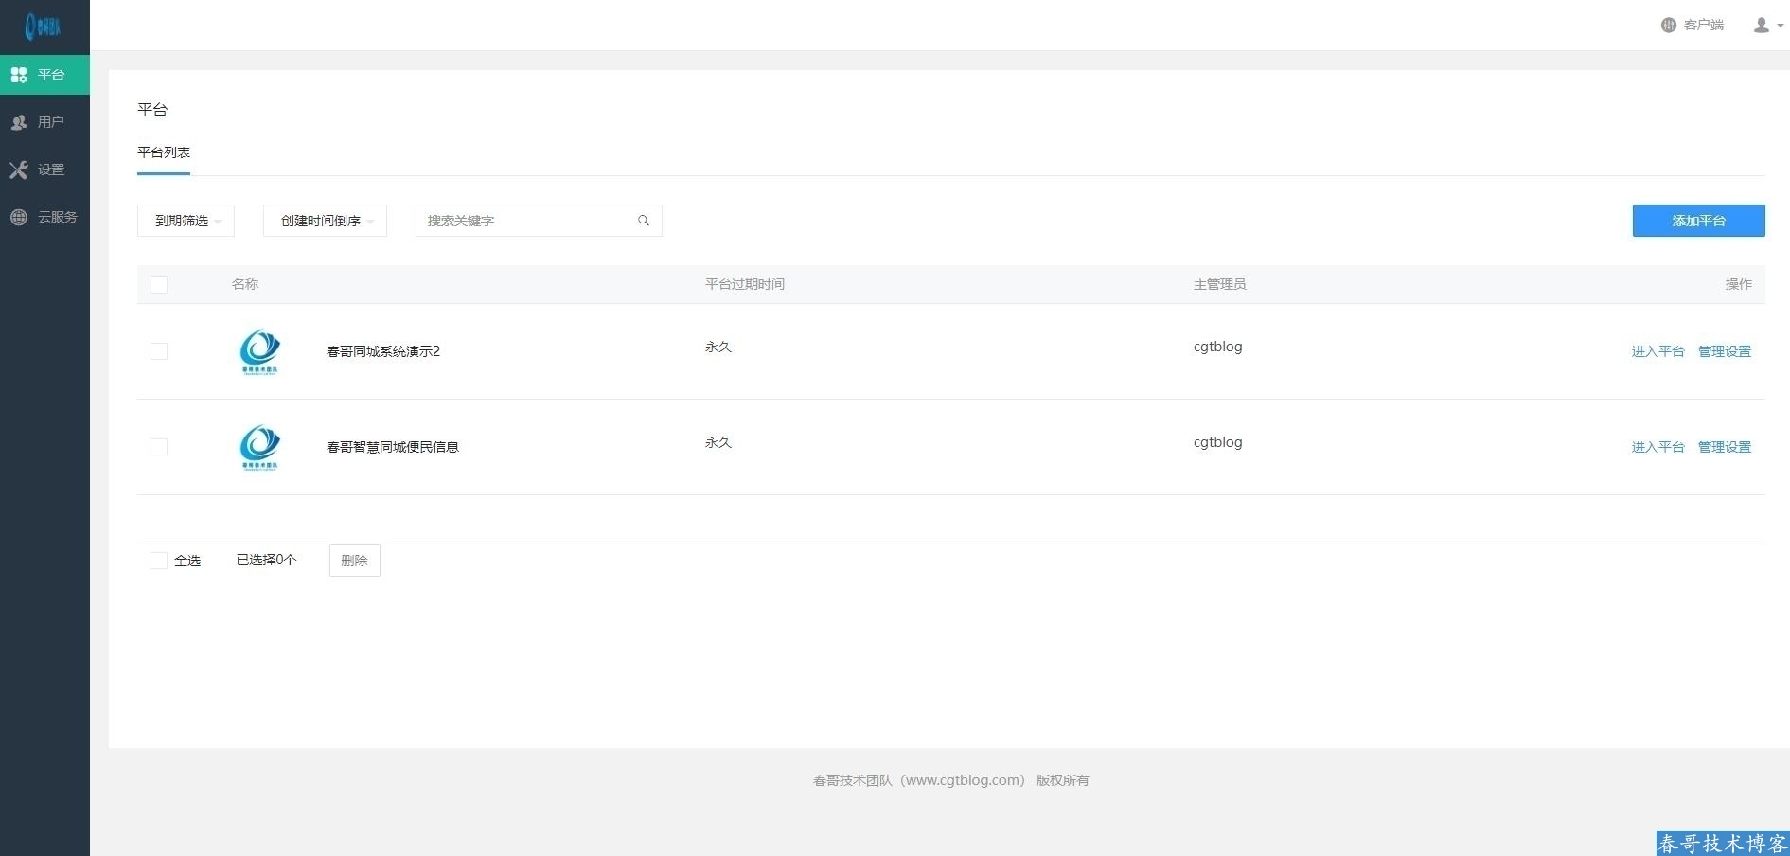The width and height of the screenshot is (1790, 856).
Task: Check the box for 春哥智慧同城便民信息
Action: tap(159, 447)
